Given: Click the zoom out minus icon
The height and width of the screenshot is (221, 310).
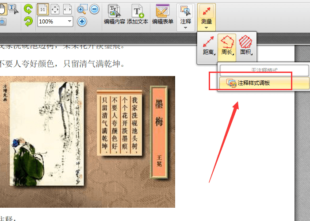Looking at the screenshot, I should click(x=95, y=9).
